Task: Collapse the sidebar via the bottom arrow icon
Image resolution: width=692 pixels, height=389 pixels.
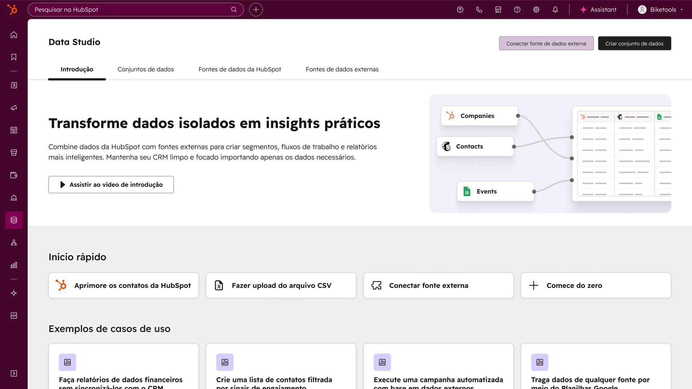Action: [14, 374]
